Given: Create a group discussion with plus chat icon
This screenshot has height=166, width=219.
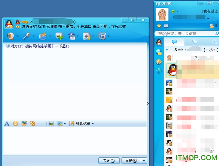Looking at the screenshot, I should coord(59,36).
